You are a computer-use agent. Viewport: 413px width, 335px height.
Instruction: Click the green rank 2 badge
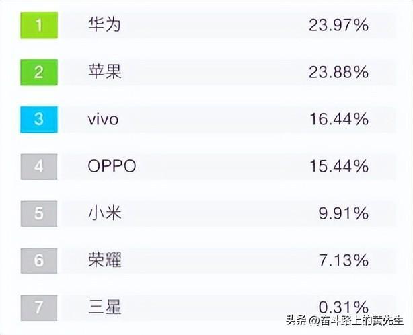(x=38, y=72)
